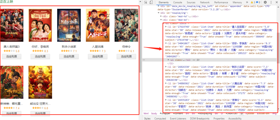
Task: Buy tickets (选座购票) for 人潮汹涌
Action: click(x=98, y=57)
